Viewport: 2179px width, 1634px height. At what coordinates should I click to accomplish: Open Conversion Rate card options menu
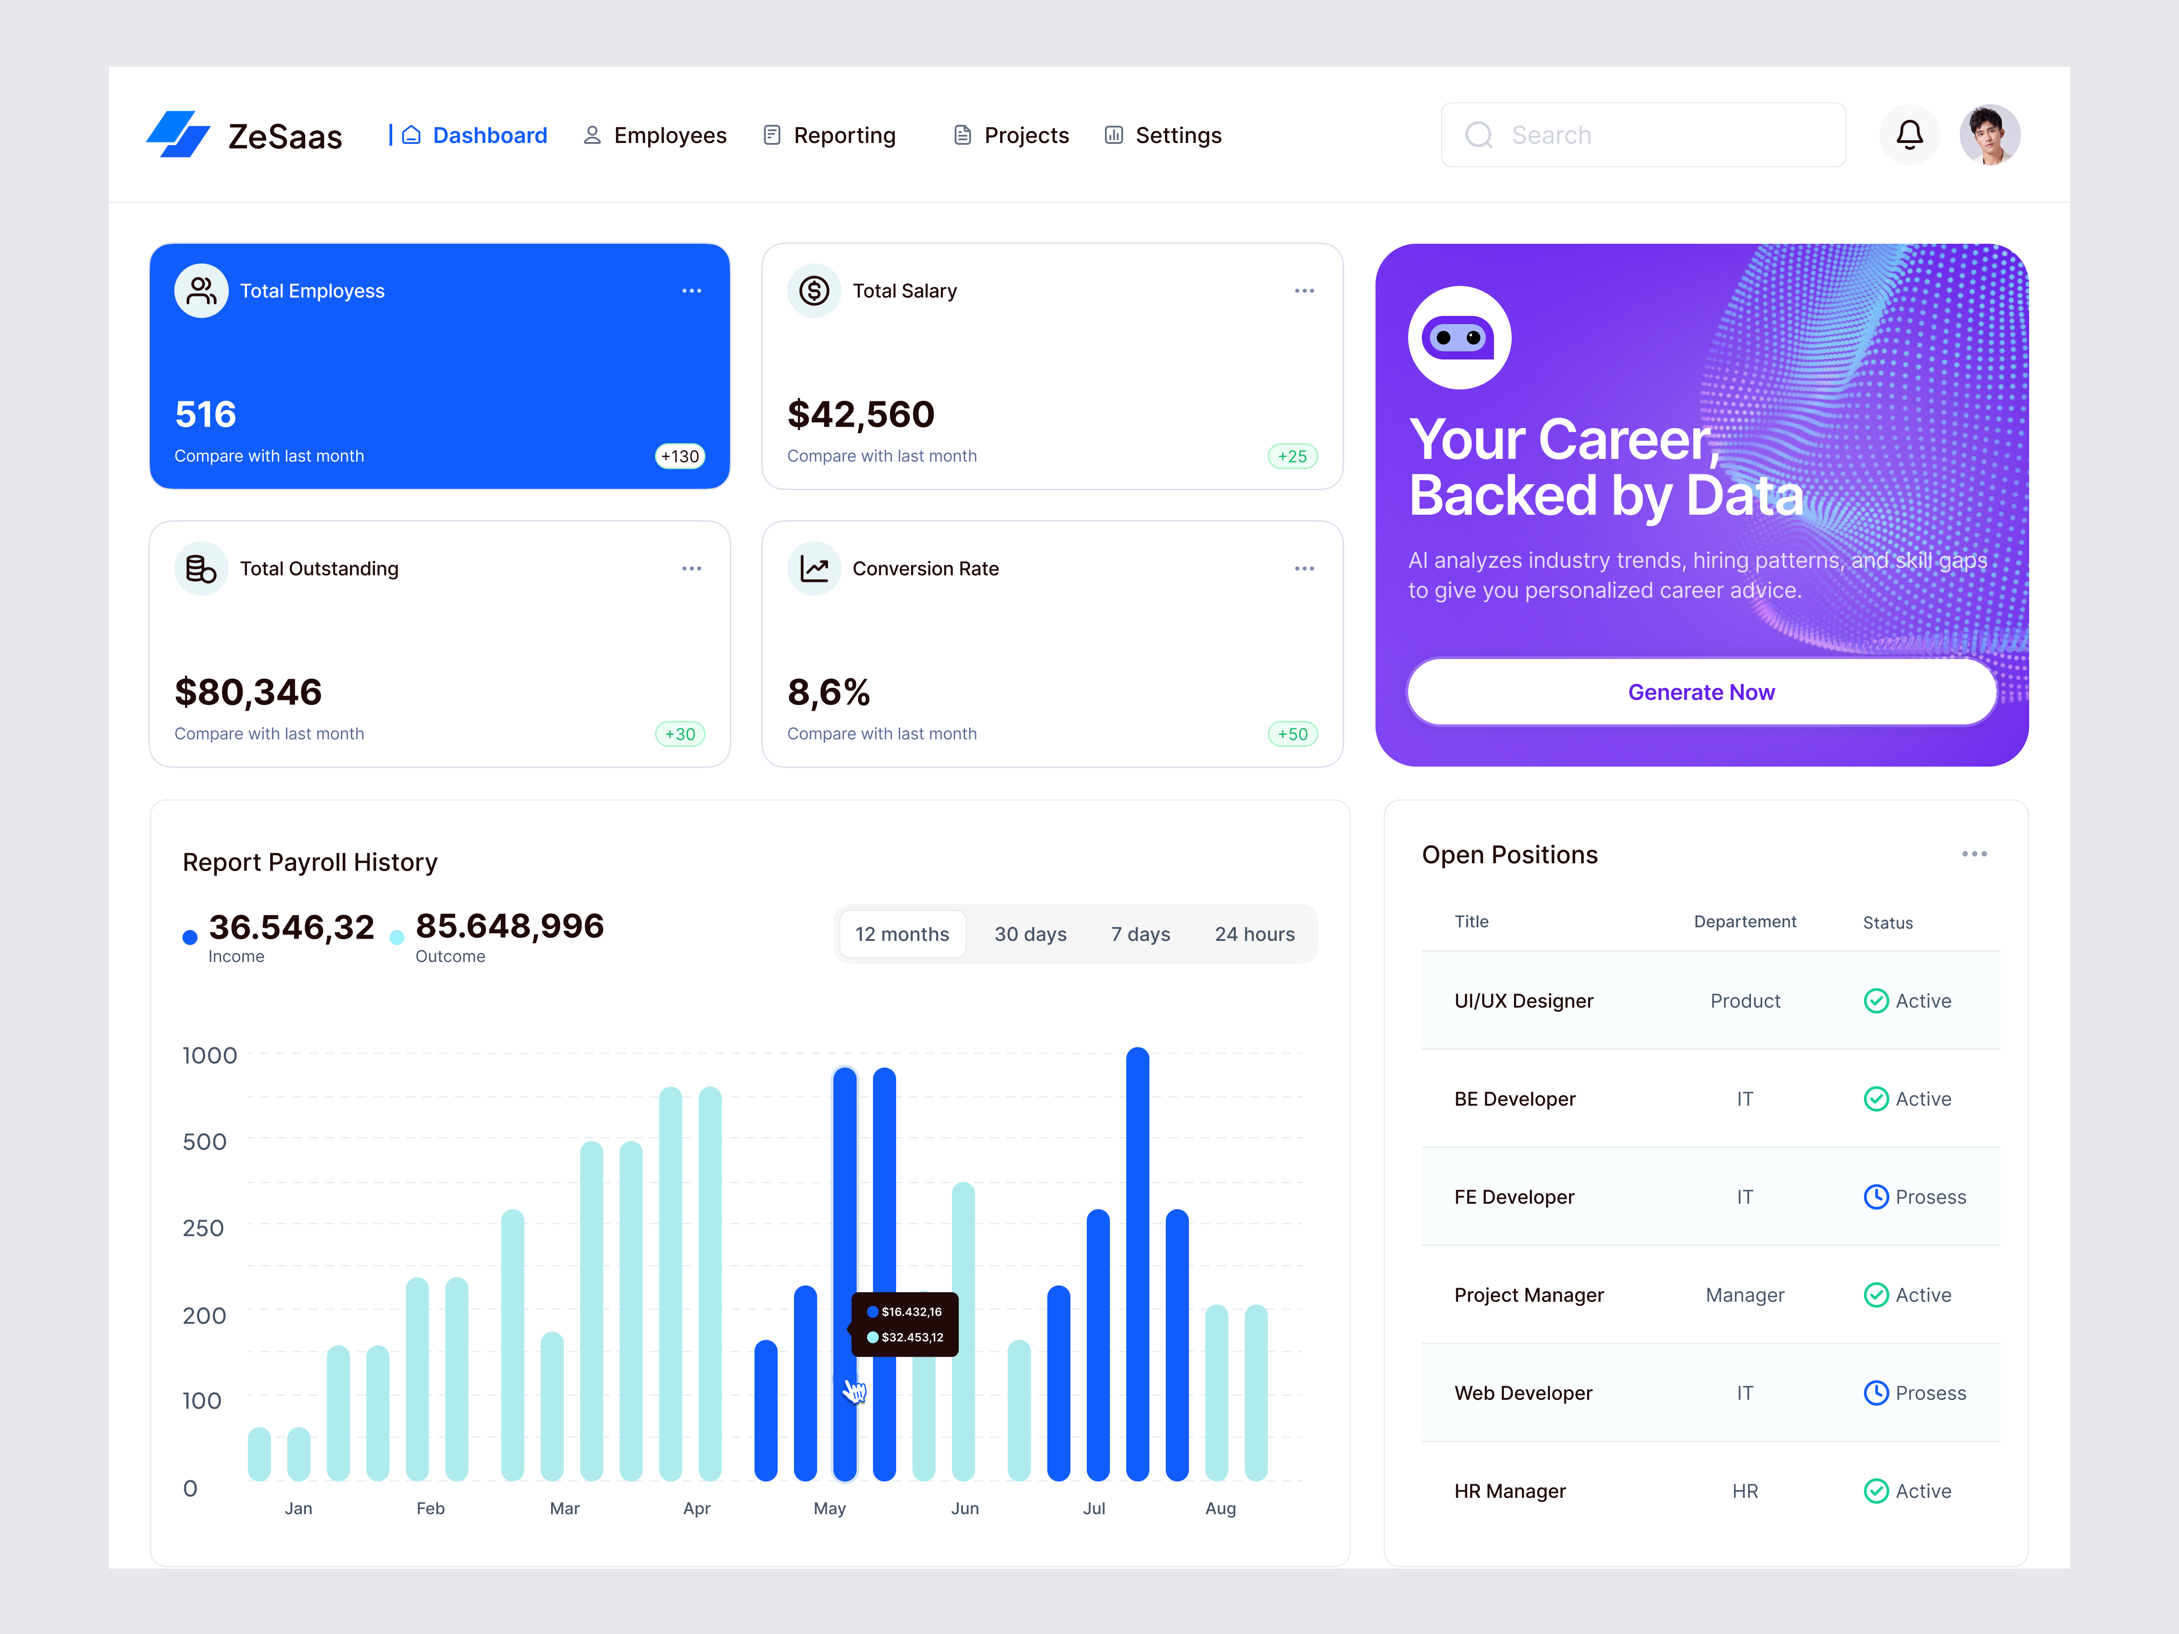click(x=1304, y=568)
